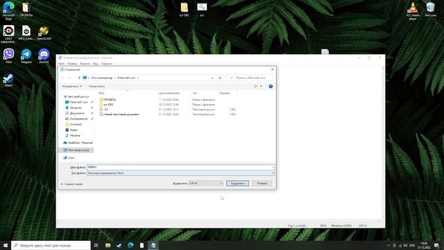This screenshot has height=250, width=444.
Task: Click the Имя файла input field
Action: [x=180, y=167]
